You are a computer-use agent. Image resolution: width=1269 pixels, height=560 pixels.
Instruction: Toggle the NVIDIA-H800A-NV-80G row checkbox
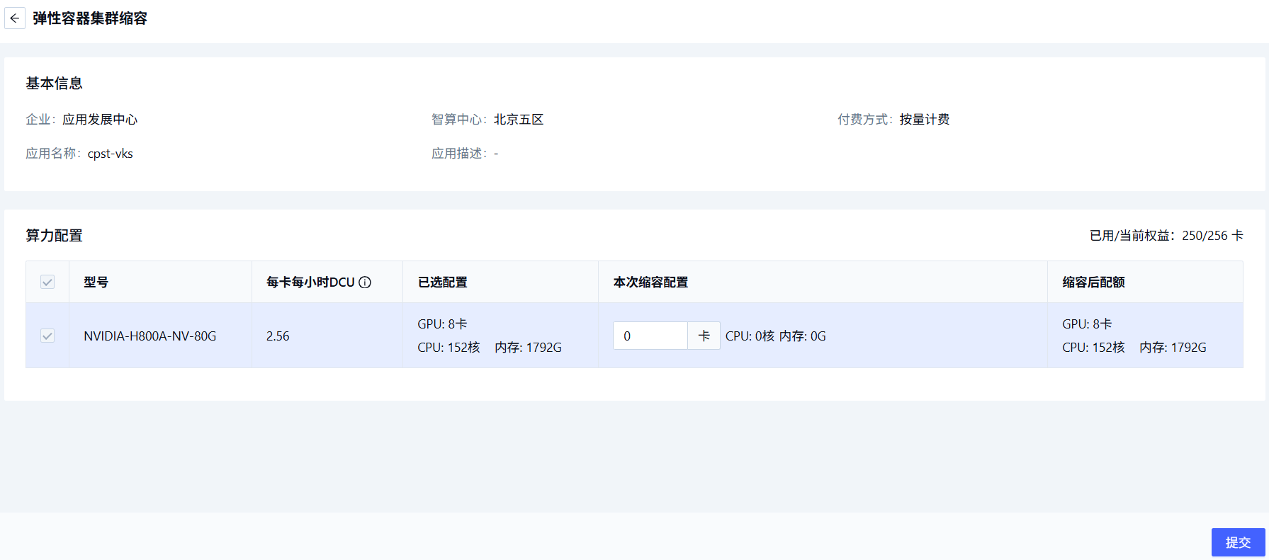coord(47,336)
